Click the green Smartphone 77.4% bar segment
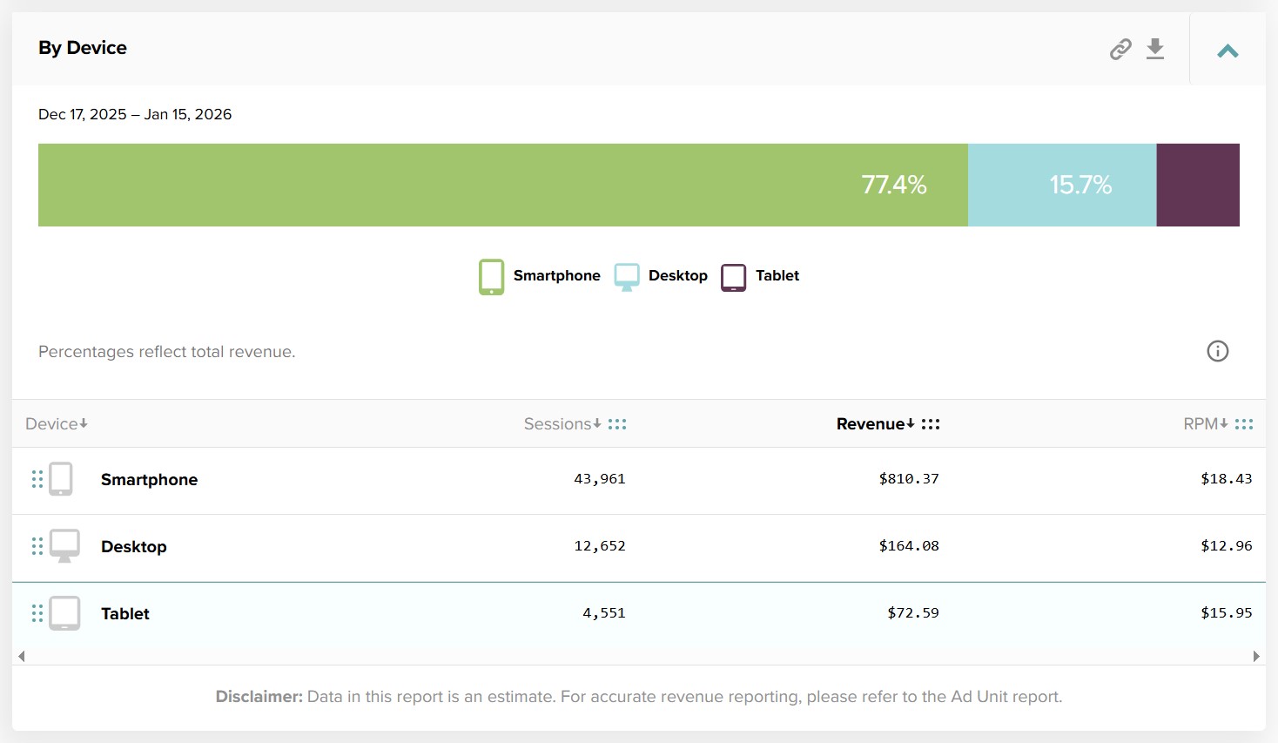1278x743 pixels. (x=502, y=185)
